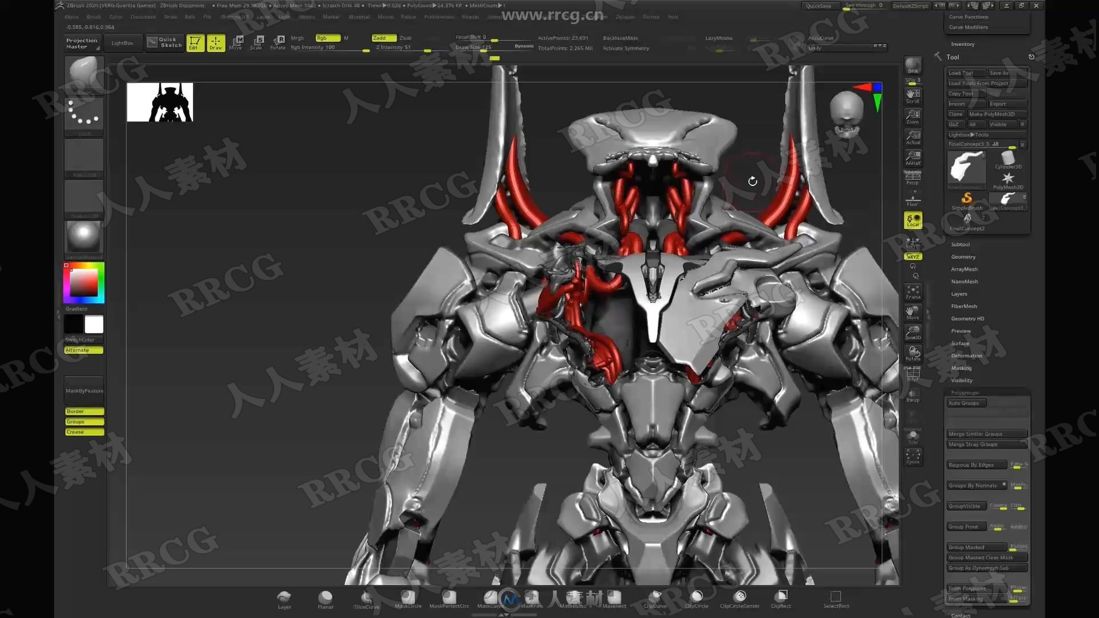Expand the FiberMesh section

click(964, 306)
